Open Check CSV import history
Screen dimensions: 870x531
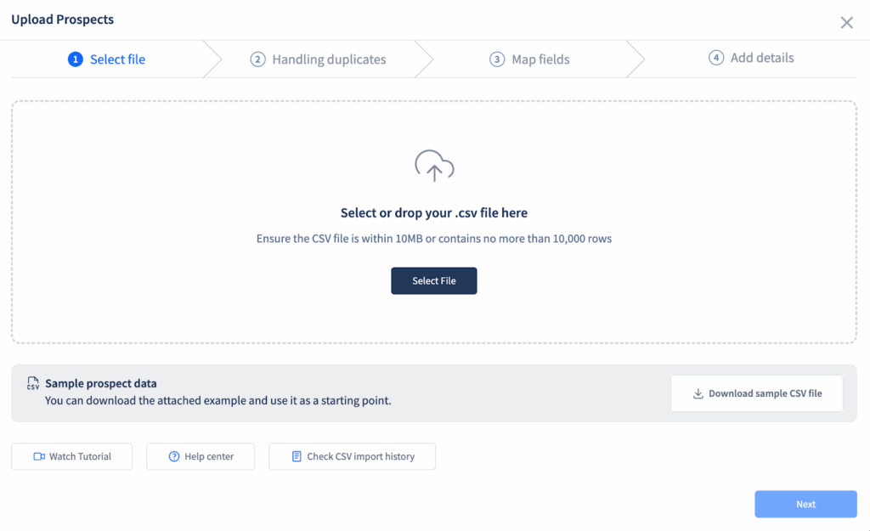pyautogui.click(x=353, y=456)
